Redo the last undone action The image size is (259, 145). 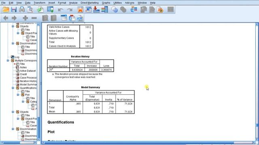[x=70, y=10]
